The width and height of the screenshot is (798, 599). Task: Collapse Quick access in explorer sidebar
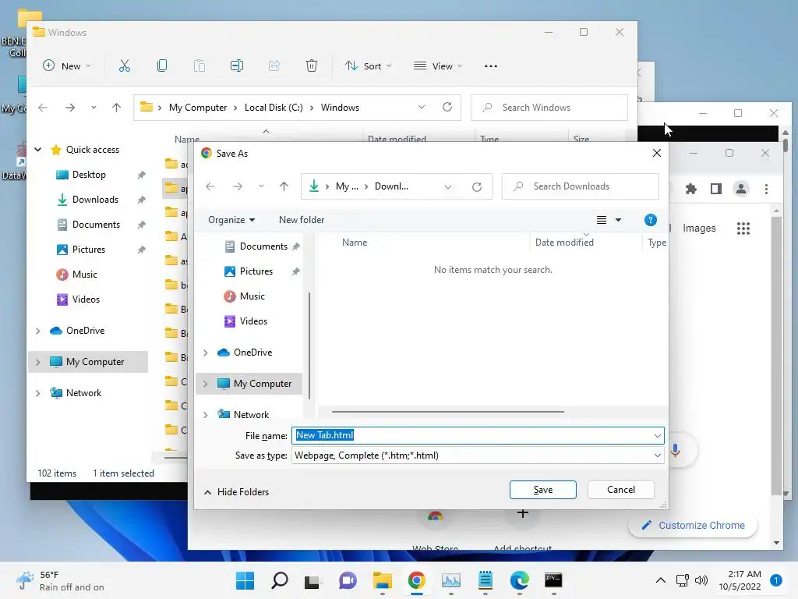[x=37, y=150]
